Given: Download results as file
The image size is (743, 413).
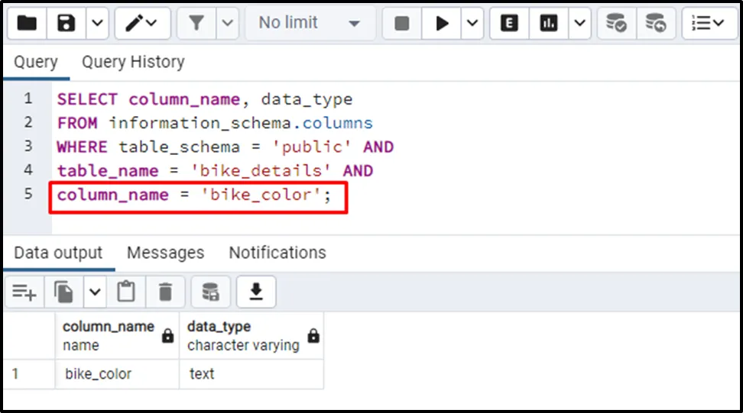Looking at the screenshot, I should pyautogui.click(x=256, y=292).
